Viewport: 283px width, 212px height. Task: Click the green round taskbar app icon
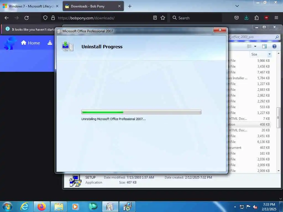(93, 206)
